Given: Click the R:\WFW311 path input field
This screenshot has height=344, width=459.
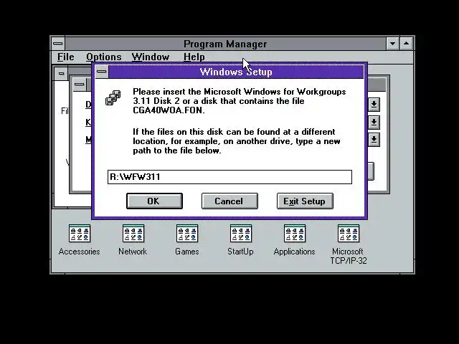Looking at the screenshot, I should click(229, 177).
